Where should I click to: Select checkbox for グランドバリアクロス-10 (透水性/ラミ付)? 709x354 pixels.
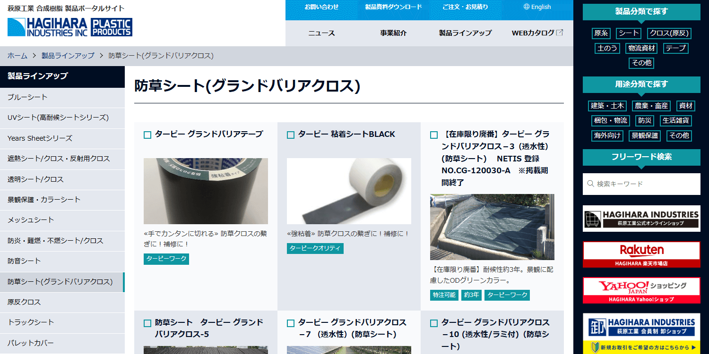coord(434,323)
